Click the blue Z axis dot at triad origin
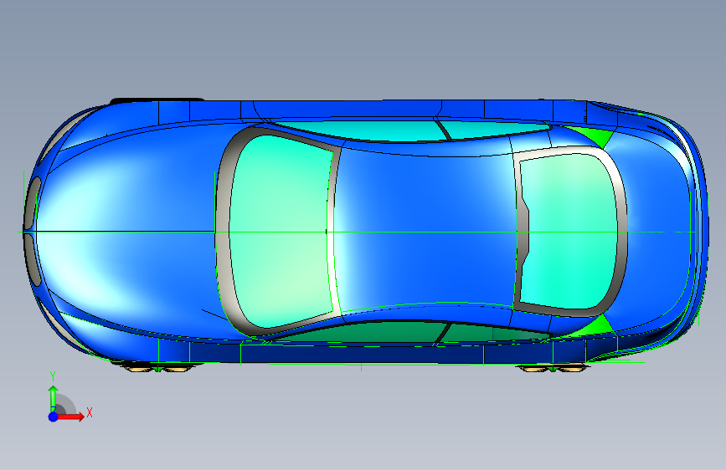The height and width of the screenshot is (470, 726). coord(53,416)
